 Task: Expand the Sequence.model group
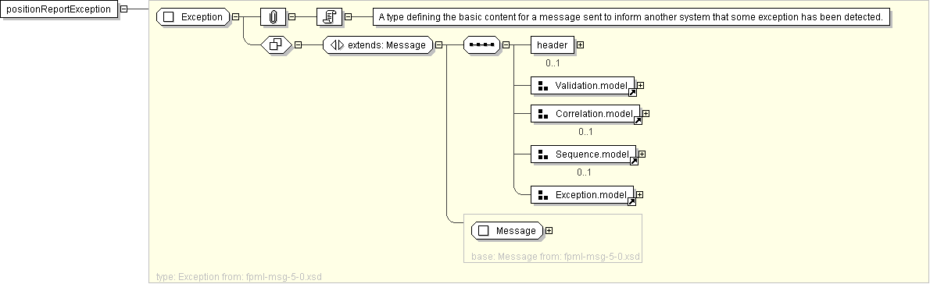pos(642,154)
